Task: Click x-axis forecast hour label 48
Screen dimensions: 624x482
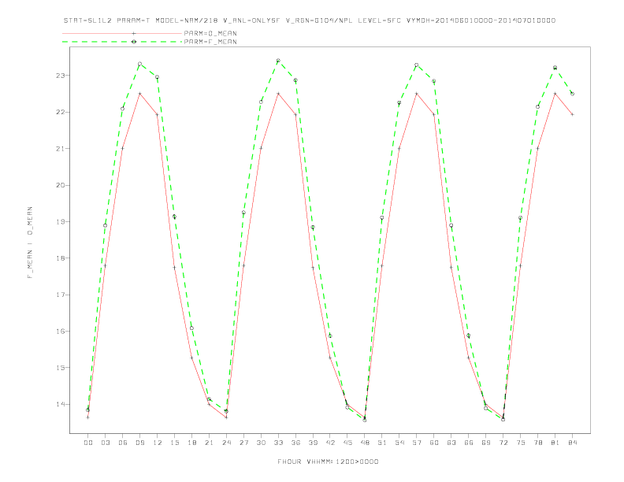Action: click(365, 443)
